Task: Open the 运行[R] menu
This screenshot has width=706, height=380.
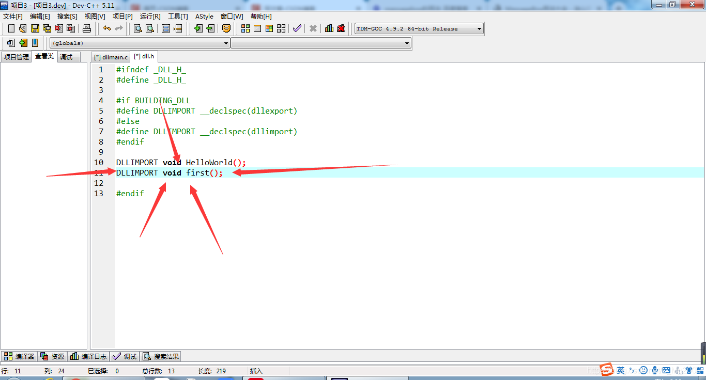Action: click(x=150, y=17)
